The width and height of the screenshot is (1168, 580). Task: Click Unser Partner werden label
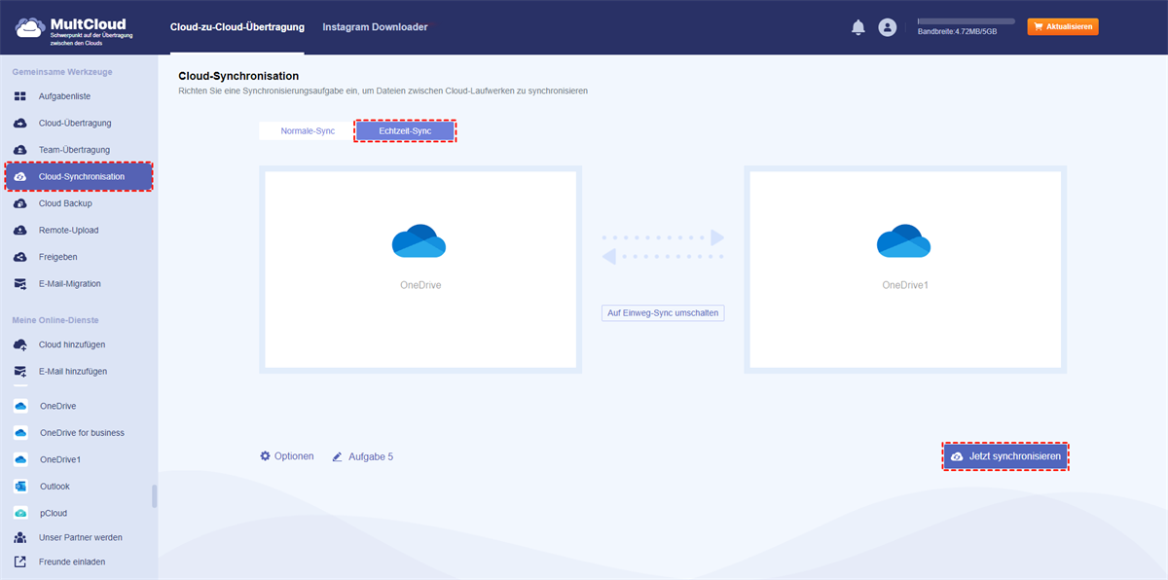[x=81, y=537]
